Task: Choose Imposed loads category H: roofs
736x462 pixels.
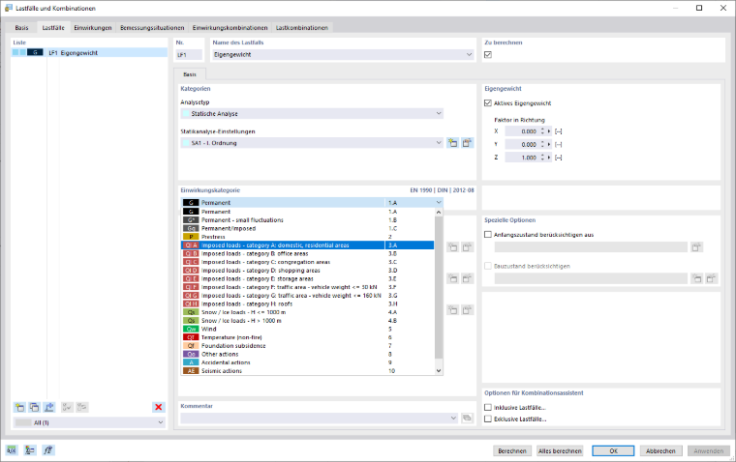Action: pyautogui.click(x=307, y=303)
